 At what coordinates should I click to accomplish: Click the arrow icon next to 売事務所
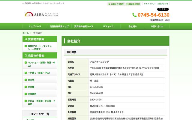[x=25, y=94]
